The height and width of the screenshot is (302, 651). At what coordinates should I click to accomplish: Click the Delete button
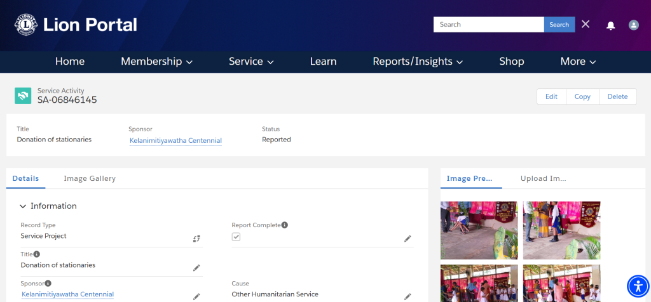pyautogui.click(x=618, y=96)
